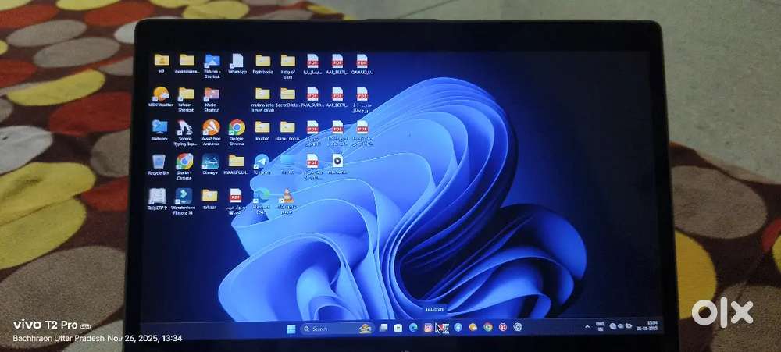Open the Network desktop icon
The height and width of the screenshot is (352, 781).
pos(159,127)
